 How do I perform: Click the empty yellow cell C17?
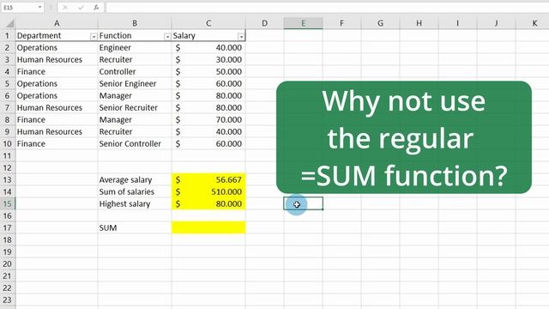tap(208, 228)
